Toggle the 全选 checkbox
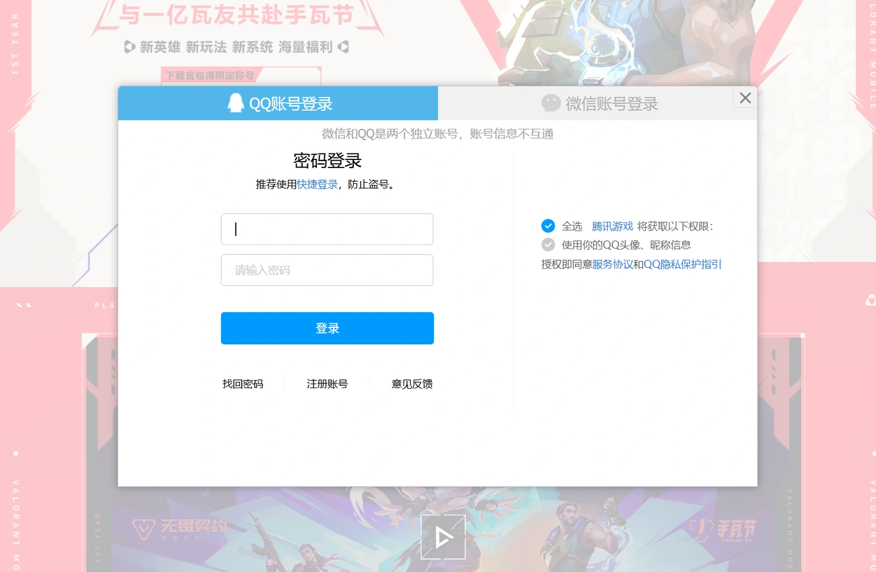 click(x=548, y=226)
